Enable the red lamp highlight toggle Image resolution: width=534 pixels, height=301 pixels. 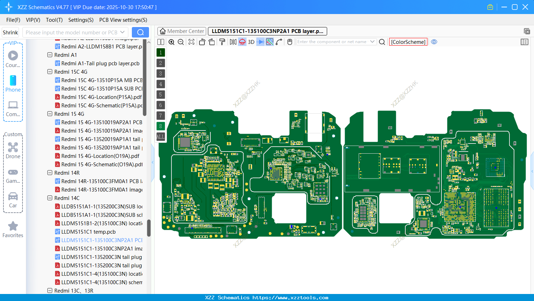(x=242, y=42)
